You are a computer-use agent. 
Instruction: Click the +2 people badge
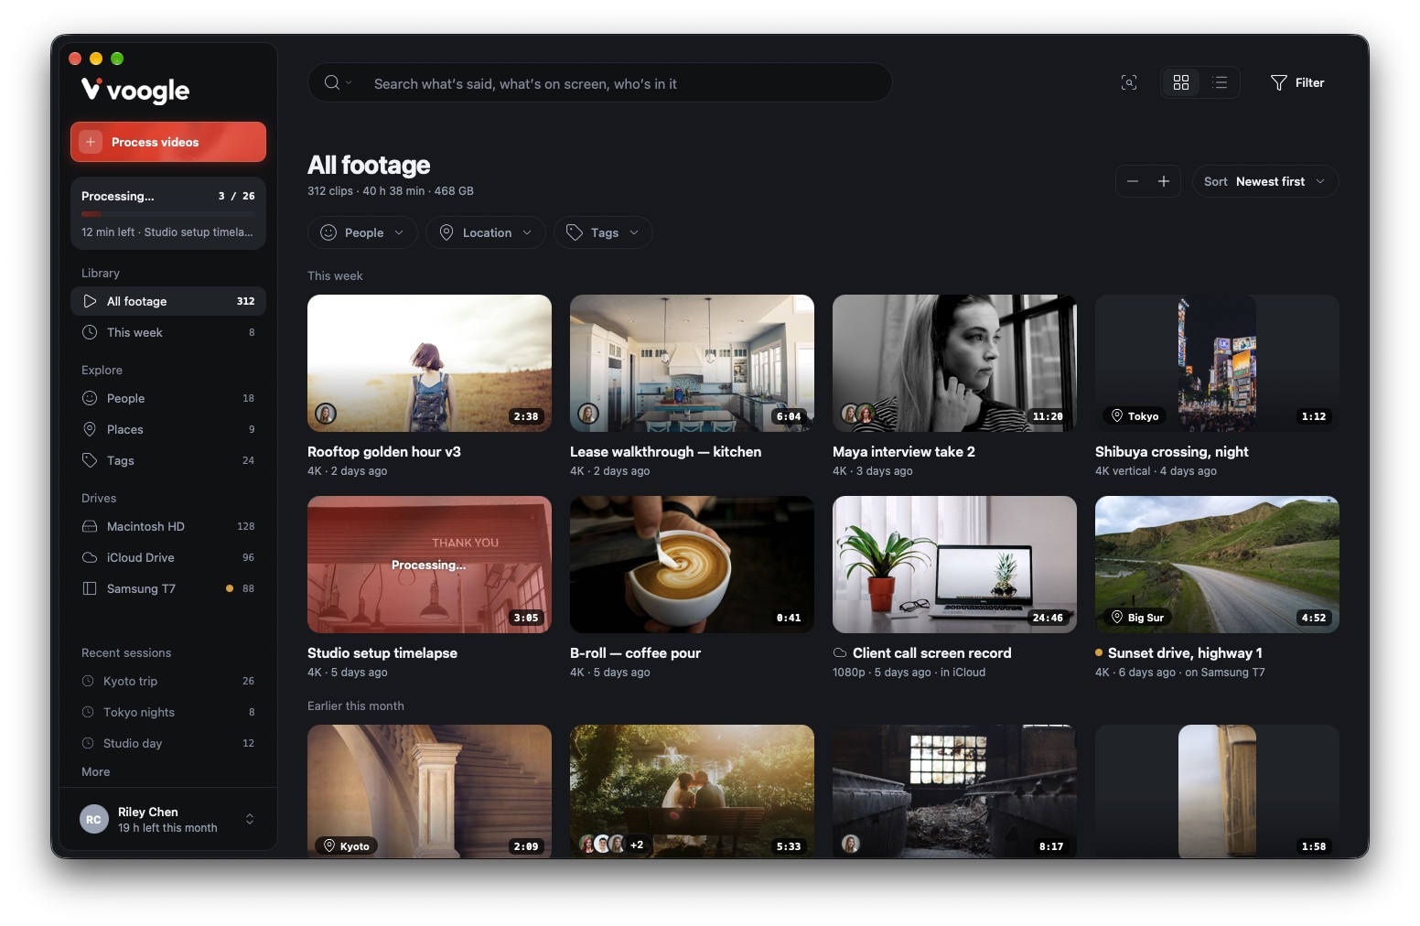637,845
